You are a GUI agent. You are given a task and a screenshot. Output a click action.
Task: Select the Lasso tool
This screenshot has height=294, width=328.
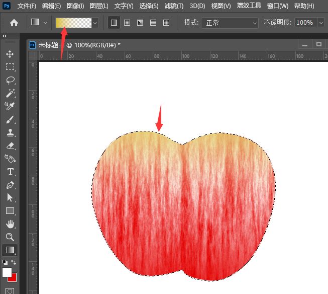tap(10, 81)
